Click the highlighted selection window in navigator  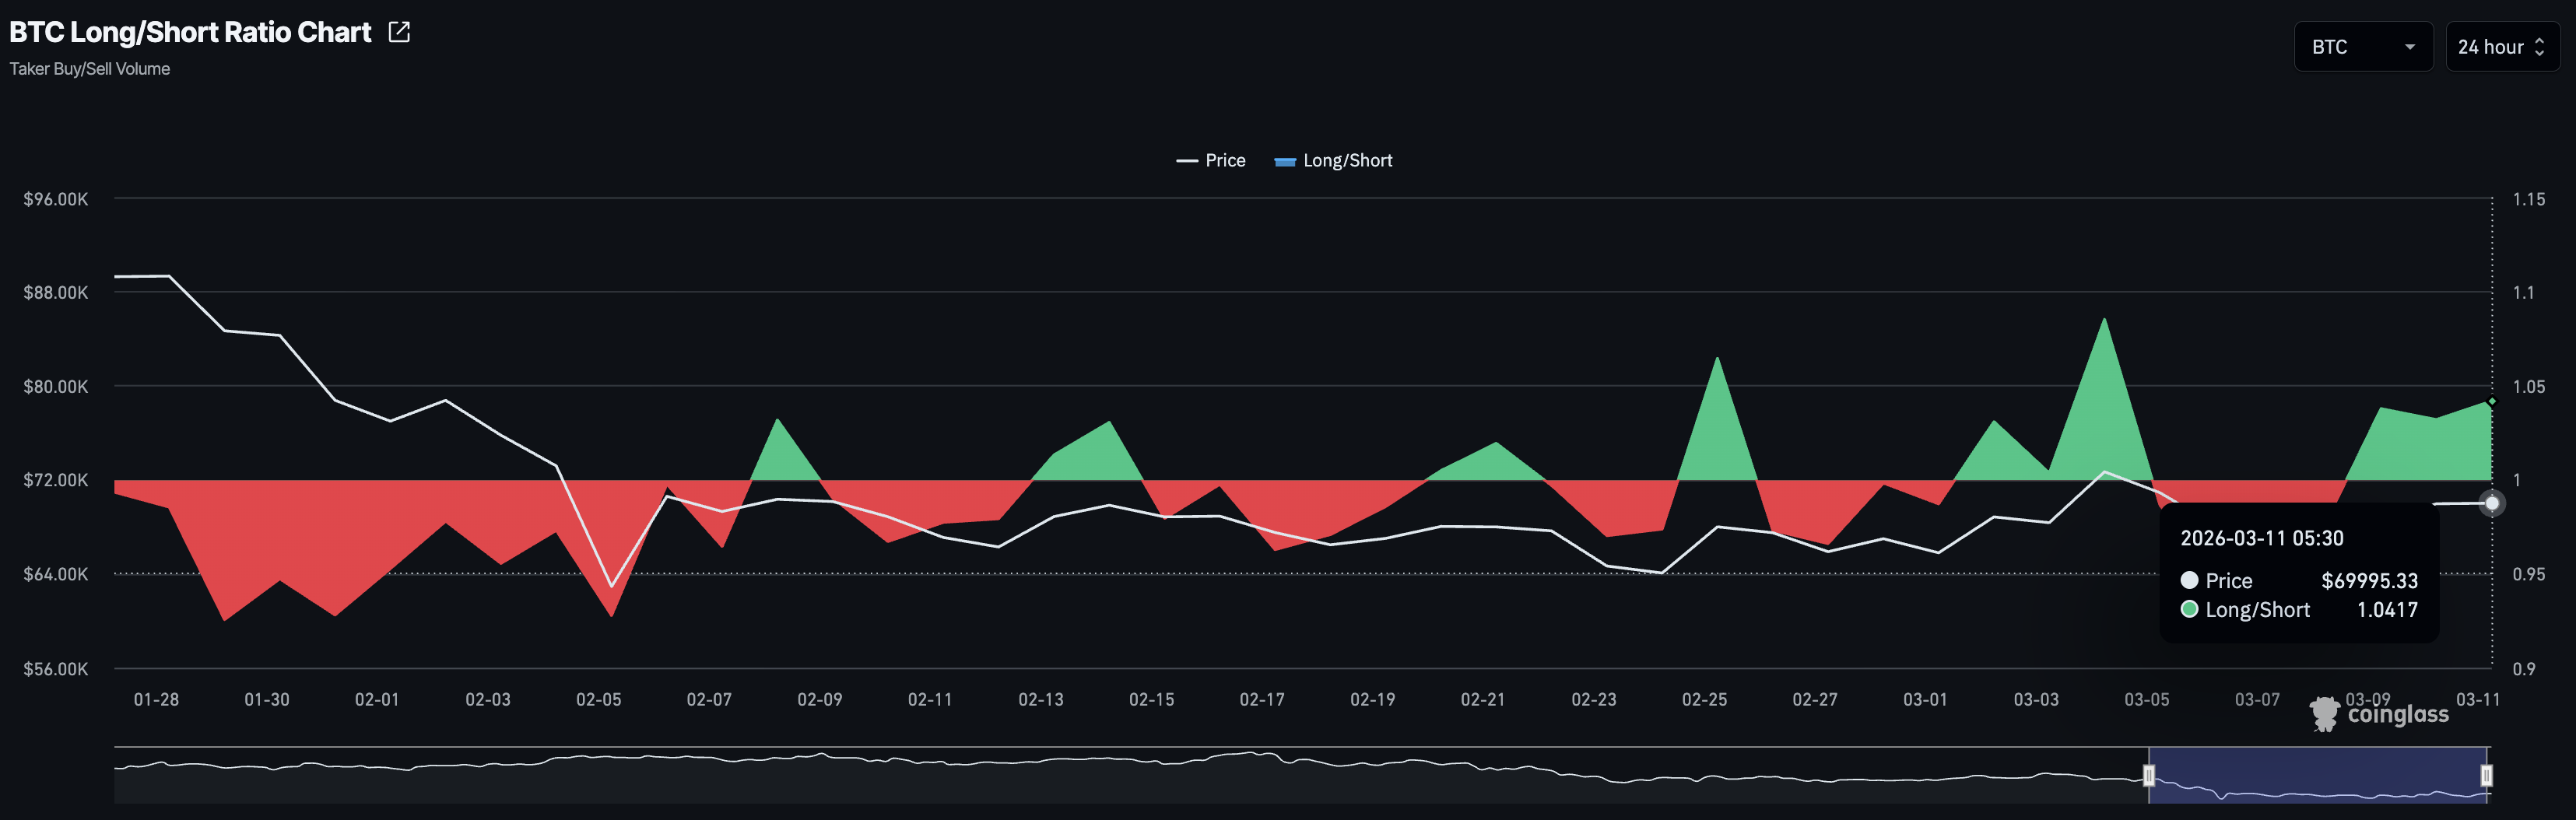(2317, 775)
